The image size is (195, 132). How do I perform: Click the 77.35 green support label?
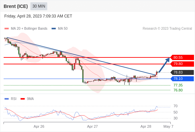click(178, 85)
